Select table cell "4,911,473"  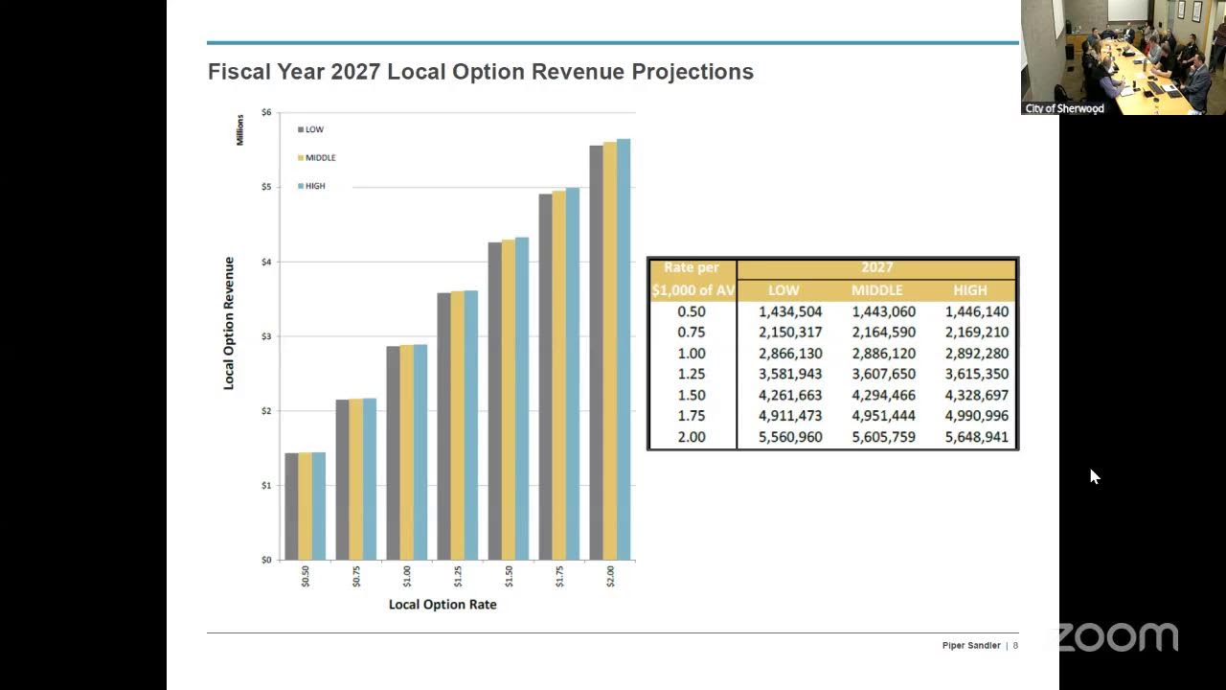(790, 416)
